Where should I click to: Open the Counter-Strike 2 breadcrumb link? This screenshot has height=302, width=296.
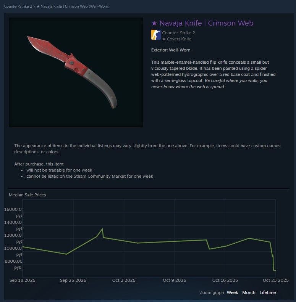tap(18, 6)
